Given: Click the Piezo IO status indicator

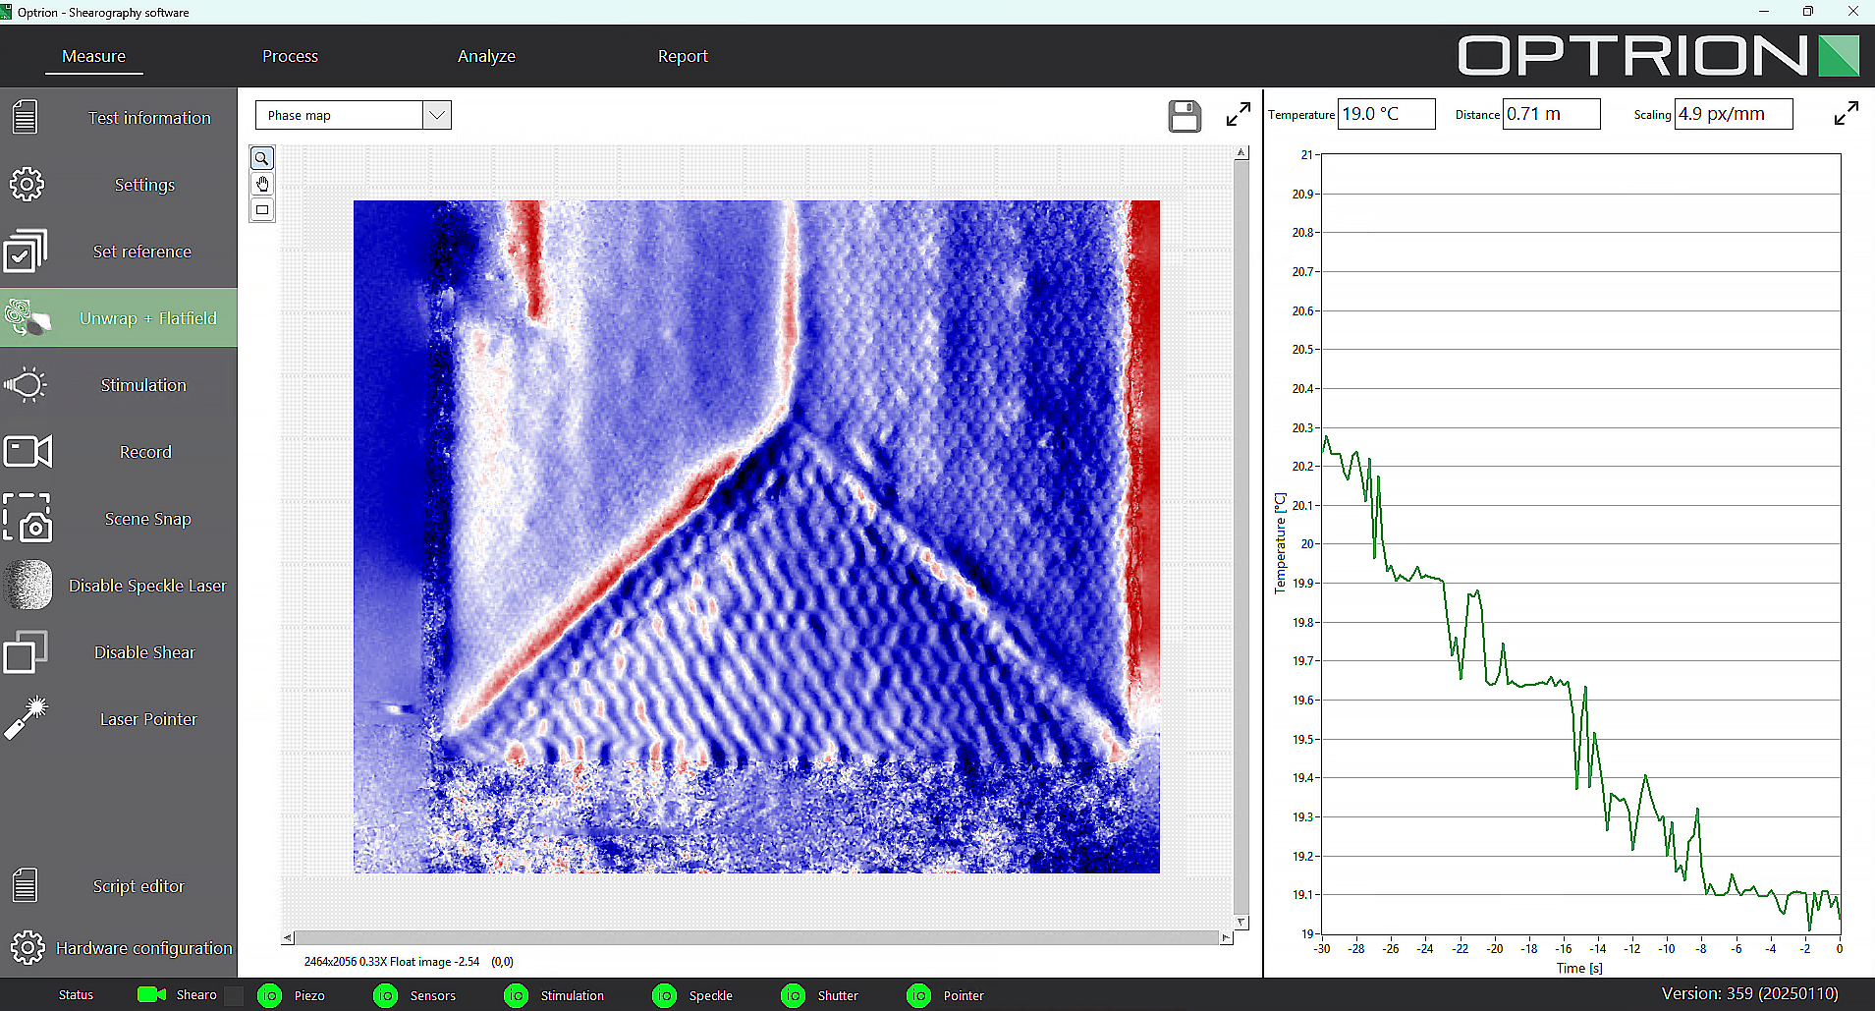Looking at the screenshot, I should point(269,995).
